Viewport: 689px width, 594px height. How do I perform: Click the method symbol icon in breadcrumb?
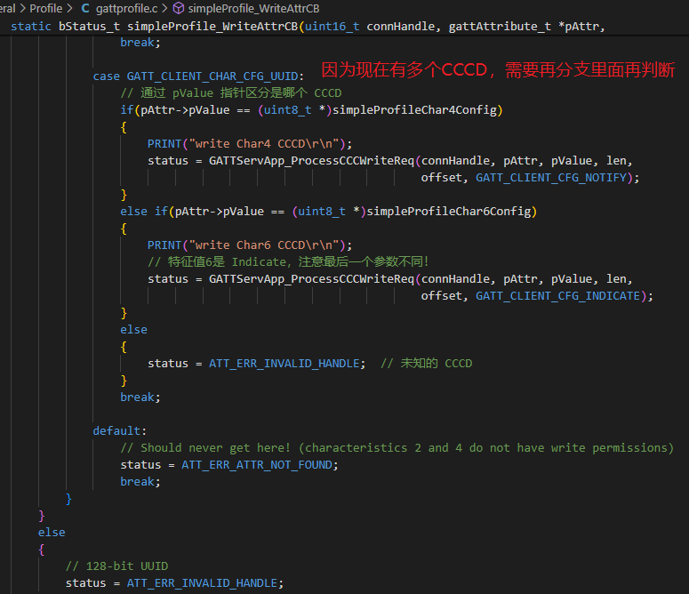pyautogui.click(x=178, y=8)
